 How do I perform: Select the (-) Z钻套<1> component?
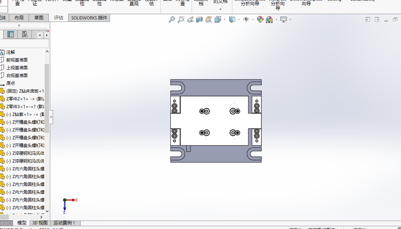coord(25,114)
